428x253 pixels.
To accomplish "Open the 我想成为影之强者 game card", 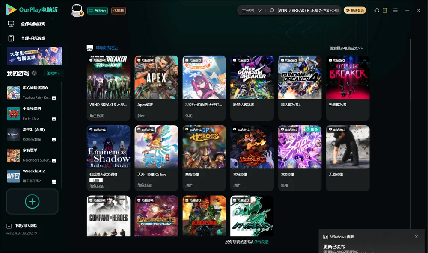I will [x=108, y=158].
